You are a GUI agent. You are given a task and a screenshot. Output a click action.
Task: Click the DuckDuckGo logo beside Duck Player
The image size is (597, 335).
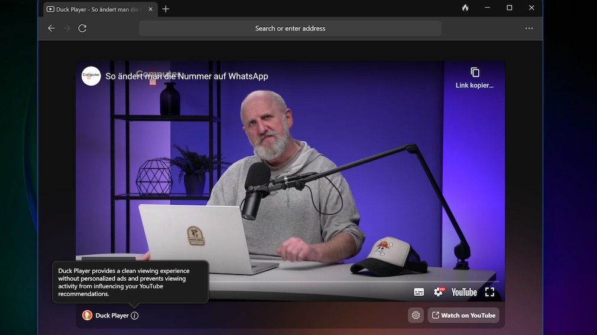point(87,316)
